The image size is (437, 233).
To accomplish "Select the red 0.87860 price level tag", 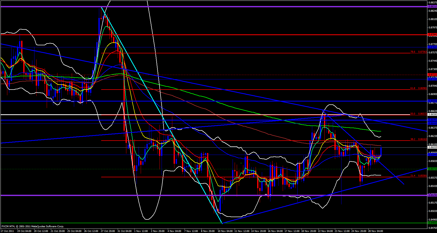I will click(x=432, y=34).
